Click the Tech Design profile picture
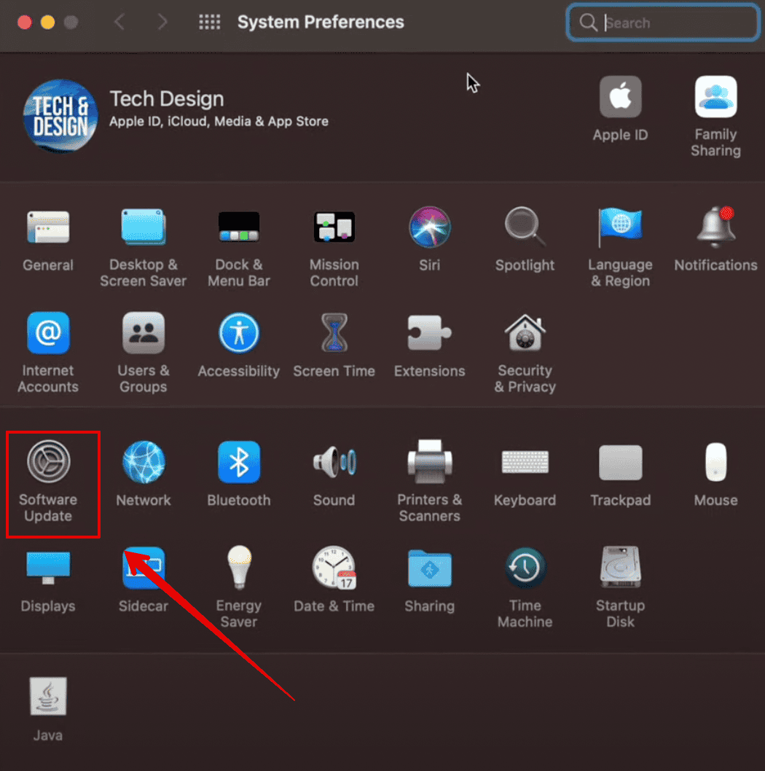The image size is (765, 771). 60,116
